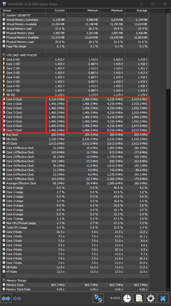Select the Core 0 Clock row

75,99
